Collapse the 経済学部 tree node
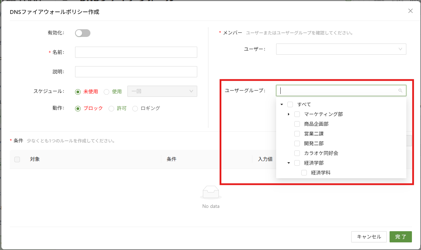This screenshot has width=421, height=250. click(x=289, y=163)
